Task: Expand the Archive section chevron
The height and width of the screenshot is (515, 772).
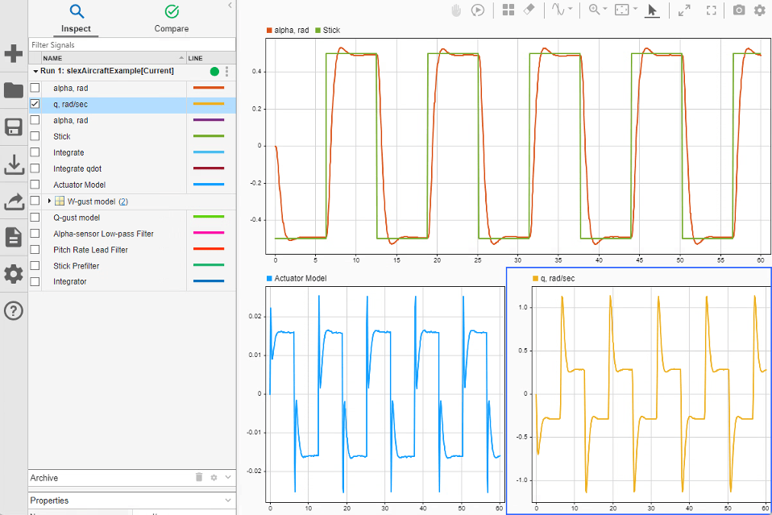Action: point(228,477)
